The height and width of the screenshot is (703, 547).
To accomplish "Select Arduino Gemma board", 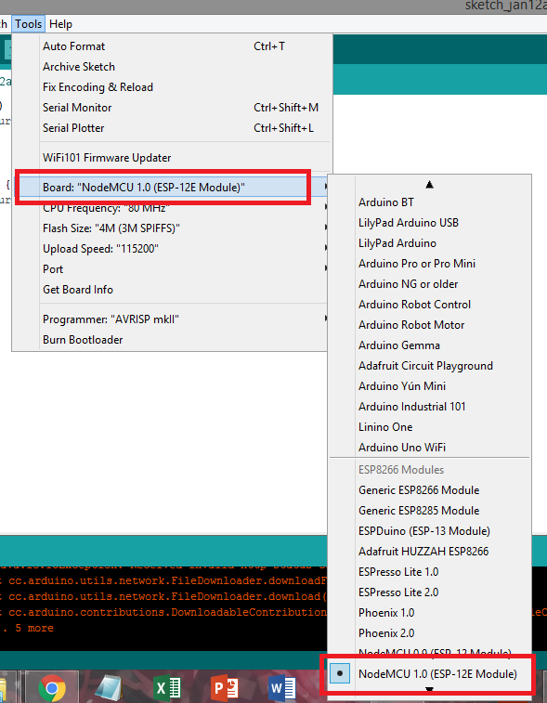I will point(430,345).
